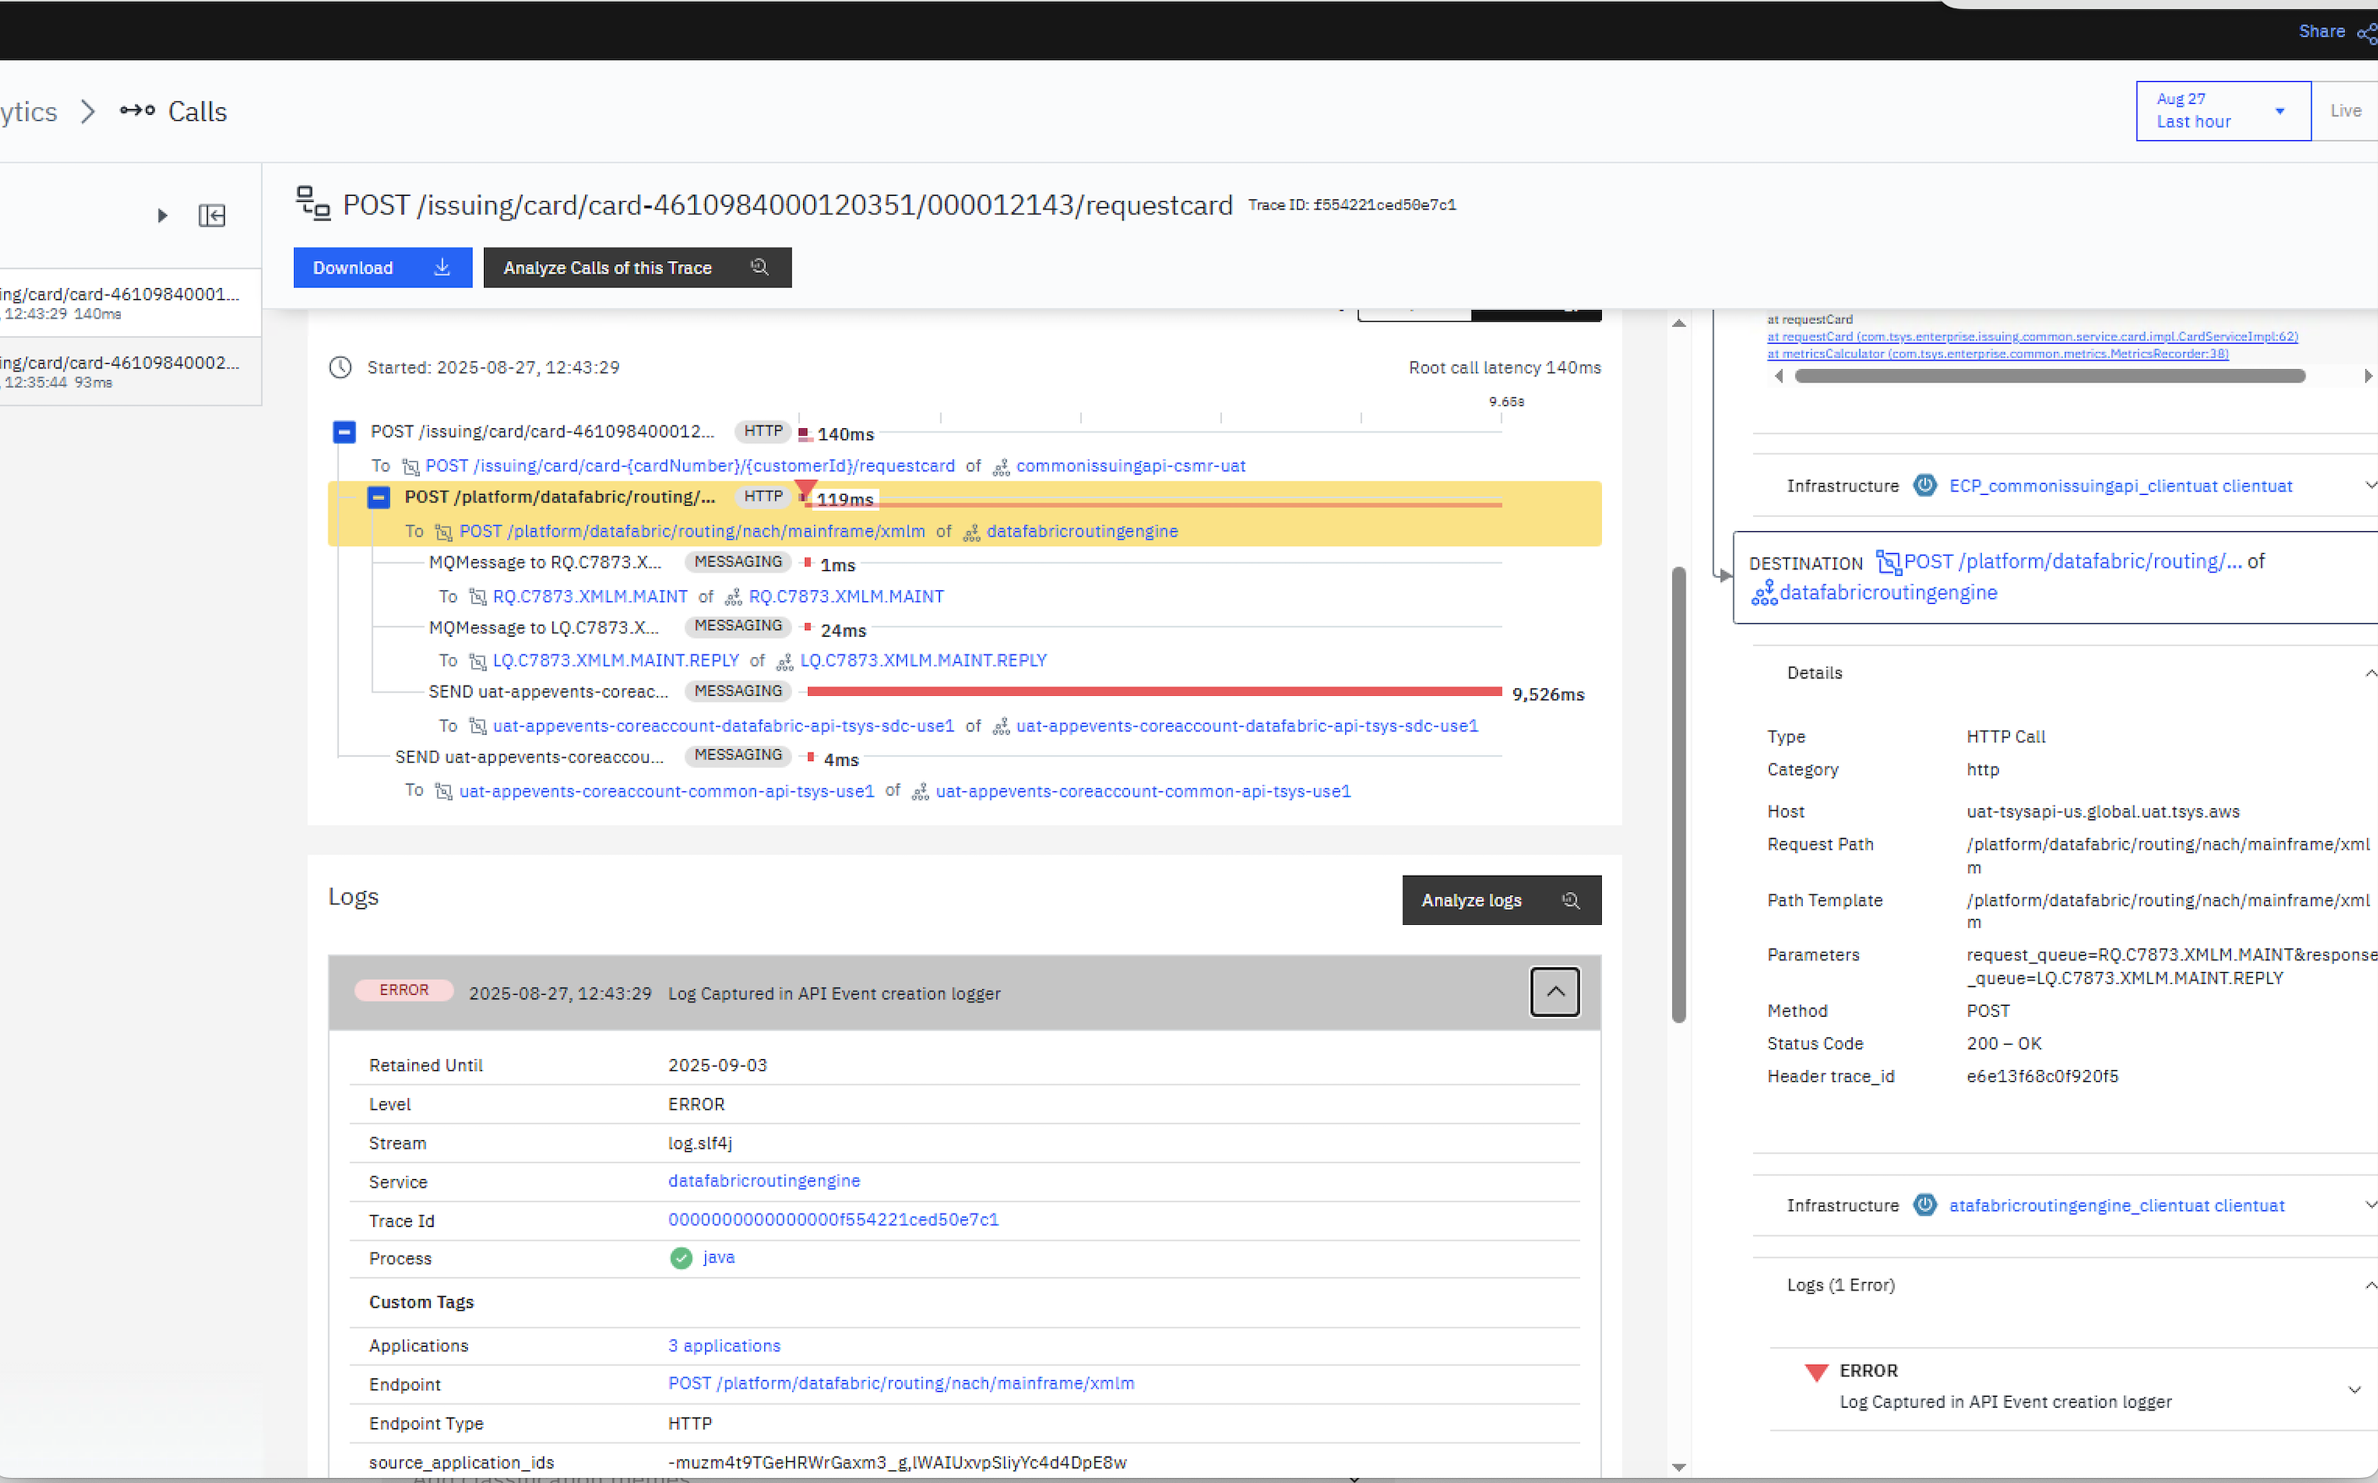
Task: Click the small right-arrow play icon in sidebar
Action: click(x=163, y=216)
